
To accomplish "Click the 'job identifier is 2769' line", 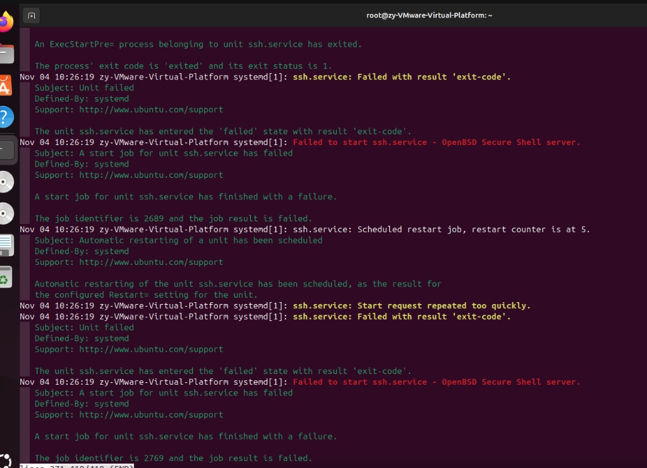I will 173,458.
